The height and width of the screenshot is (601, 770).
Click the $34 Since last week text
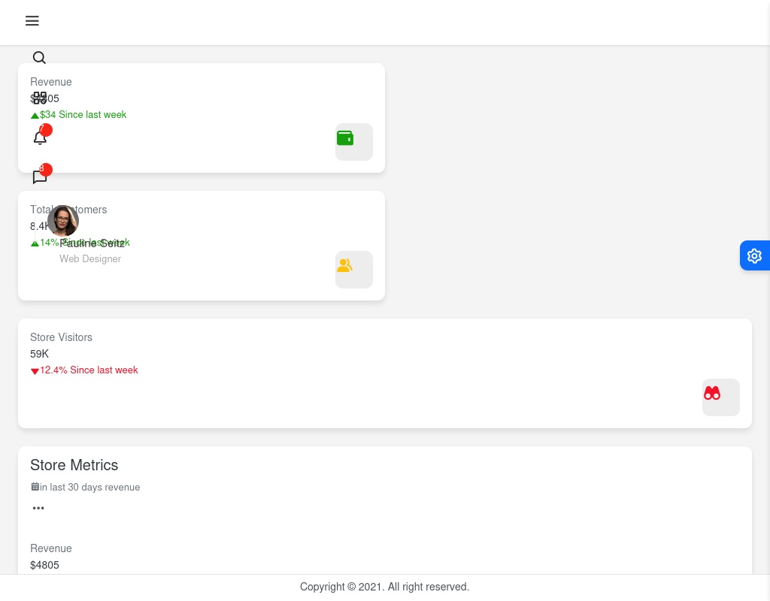click(x=83, y=115)
